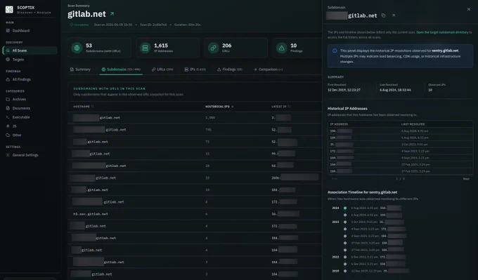Switch to the IPs tab
The height and width of the screenshot is (280, 478).
[x=195, y=69]
